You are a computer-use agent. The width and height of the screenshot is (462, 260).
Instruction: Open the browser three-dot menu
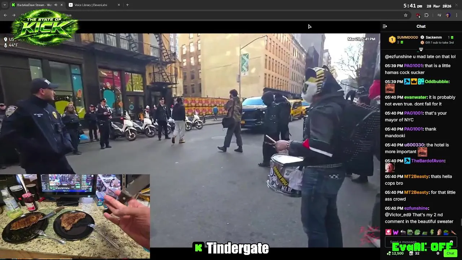point(457,15)
